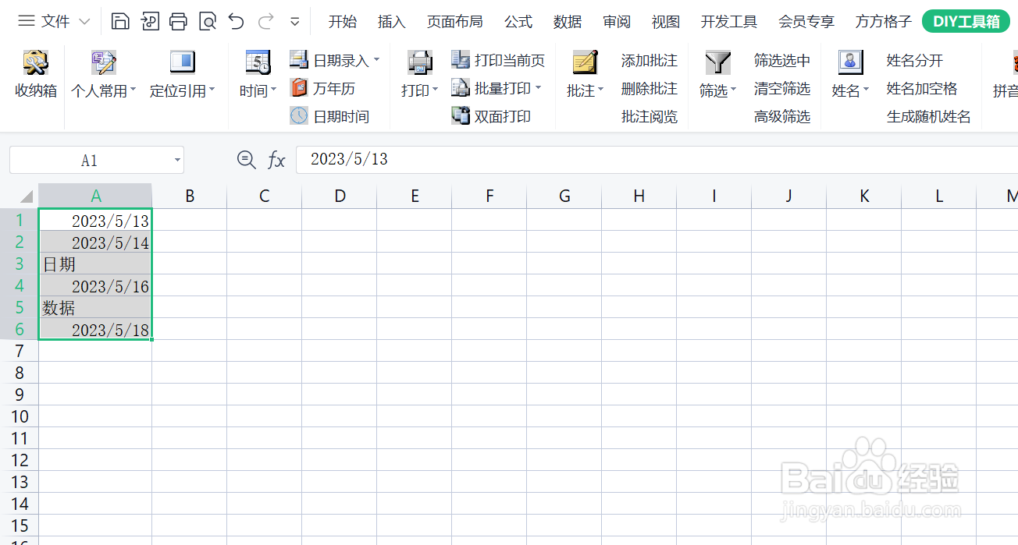Image resolution: width=1018 pixels, height=545 pixels.
Task: Switch to the 审阅 tab
Action: coord(617,22)
